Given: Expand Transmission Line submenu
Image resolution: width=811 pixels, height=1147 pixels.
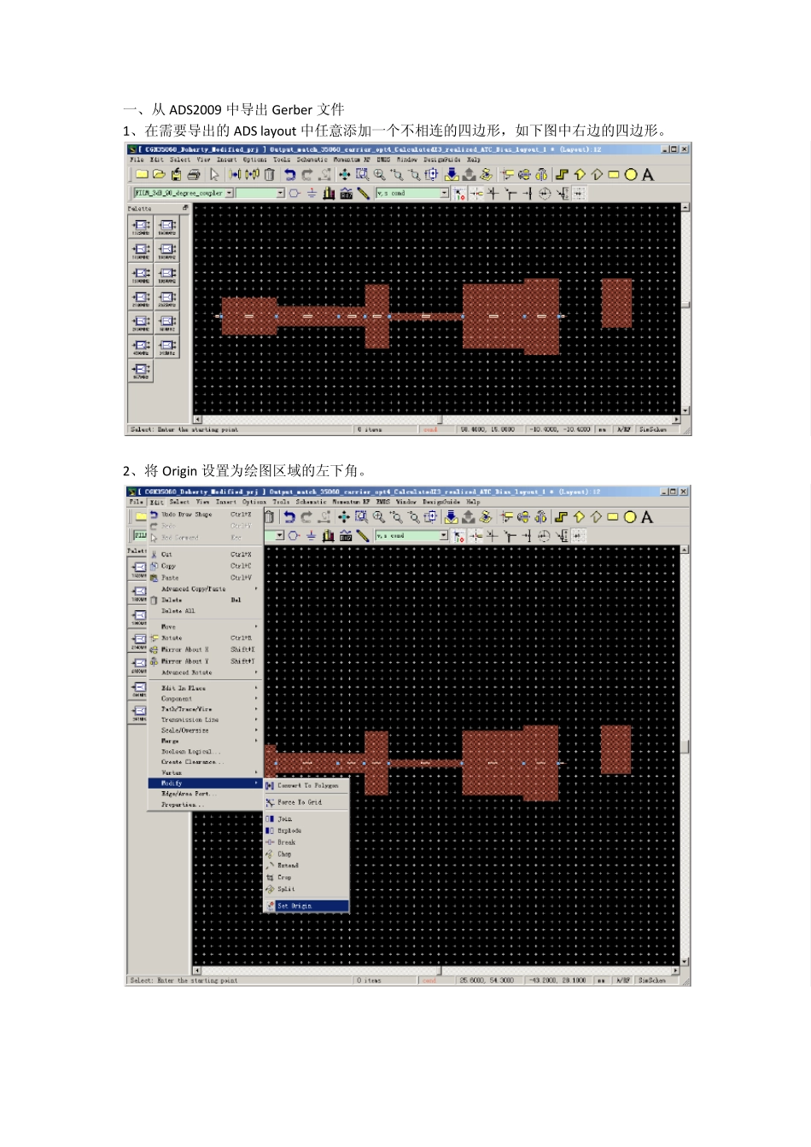Looking at the screenshot, I should click(204, 719).
